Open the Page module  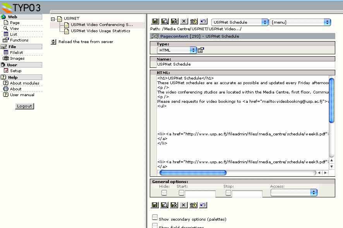pyautogui.click(x=15, y=22)
